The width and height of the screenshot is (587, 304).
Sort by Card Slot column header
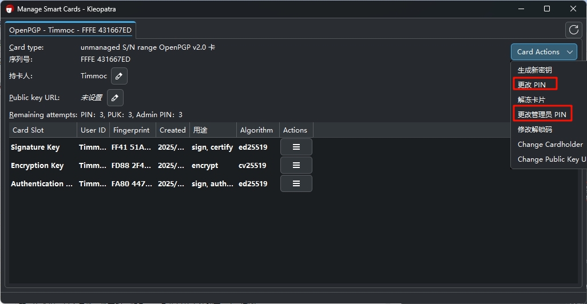click(43, 130)
